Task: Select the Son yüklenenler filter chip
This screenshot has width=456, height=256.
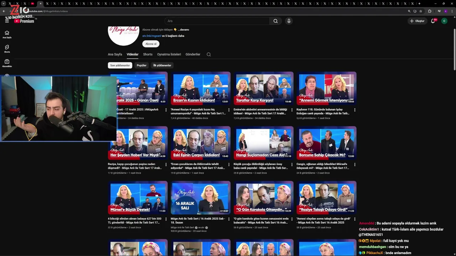Action: tap(120, 65)
